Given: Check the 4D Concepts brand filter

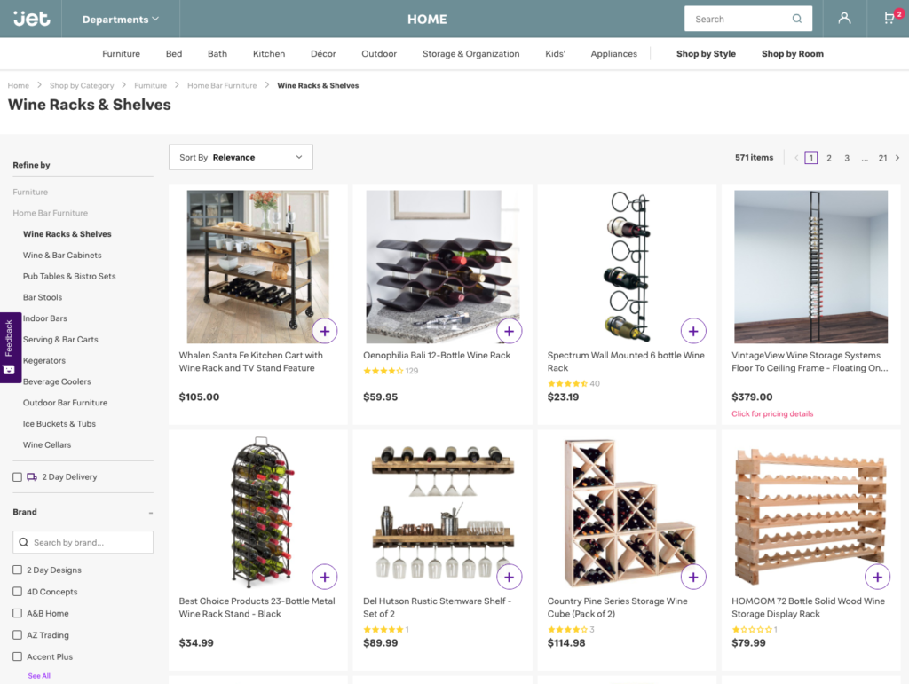Looking at the screenshot, I should pos(18,592).
